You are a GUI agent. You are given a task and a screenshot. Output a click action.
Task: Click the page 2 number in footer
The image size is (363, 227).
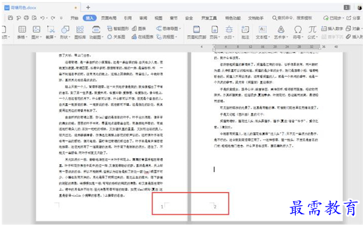click(215, 206)
